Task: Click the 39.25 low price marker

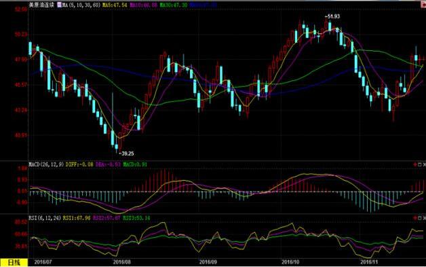Action: click(x=126, y=154)
